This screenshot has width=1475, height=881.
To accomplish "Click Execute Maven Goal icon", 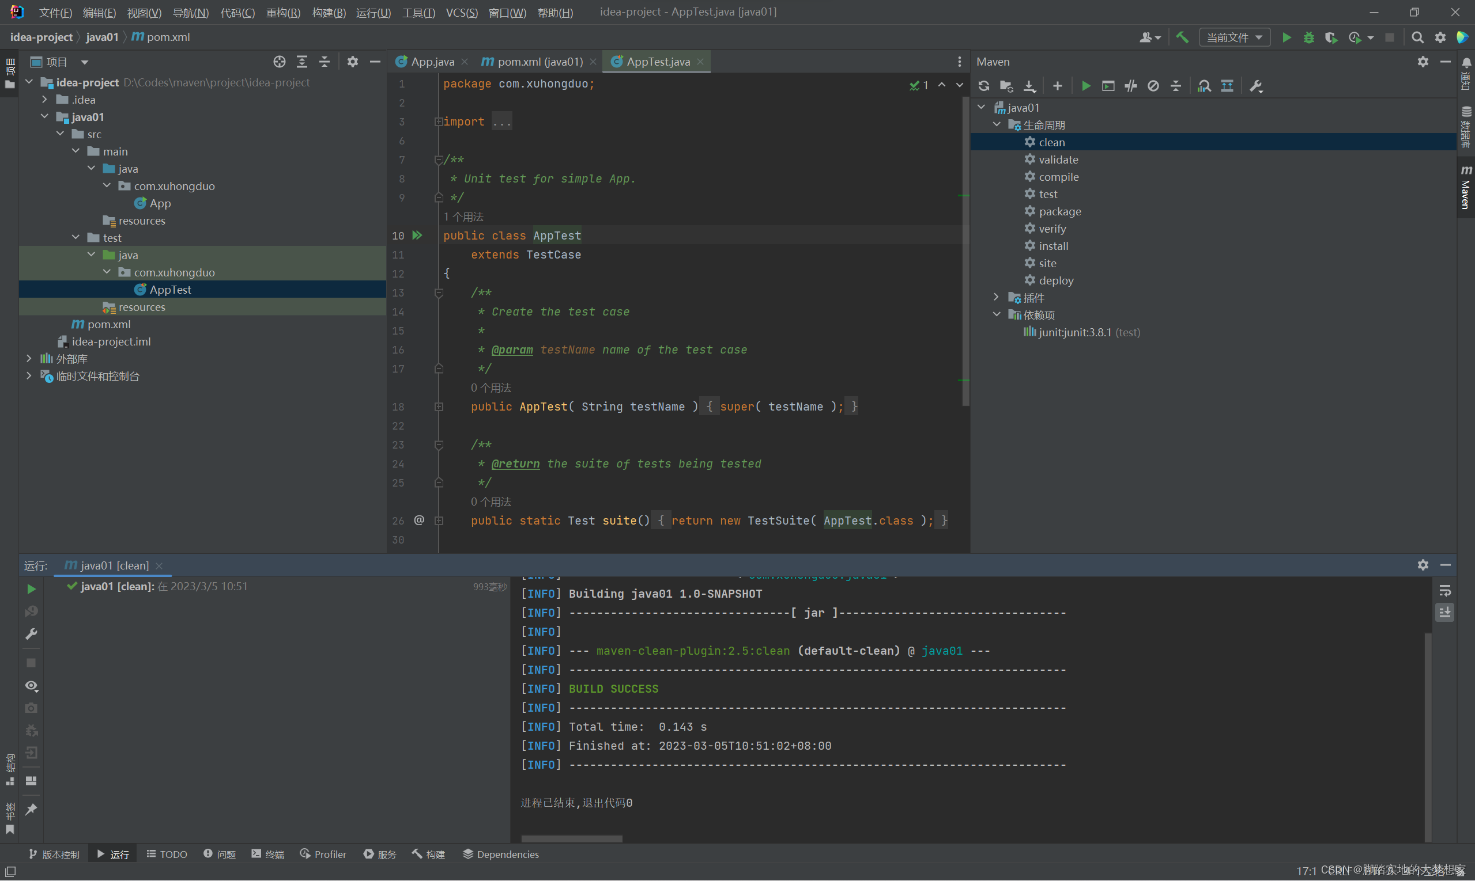I will [1108, 86].
